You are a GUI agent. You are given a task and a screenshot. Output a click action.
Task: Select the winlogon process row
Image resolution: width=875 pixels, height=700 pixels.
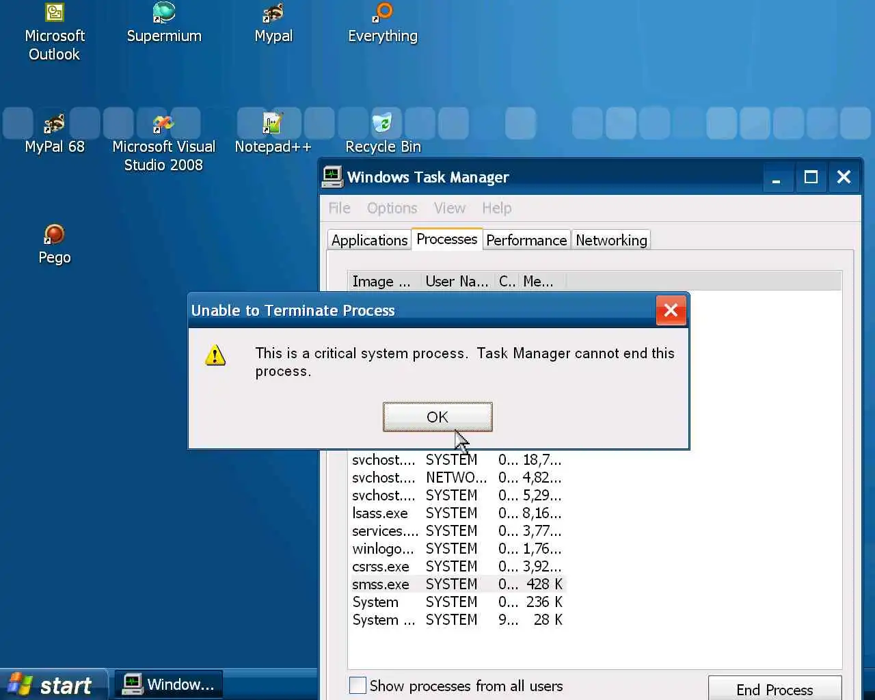pos(457,548)
